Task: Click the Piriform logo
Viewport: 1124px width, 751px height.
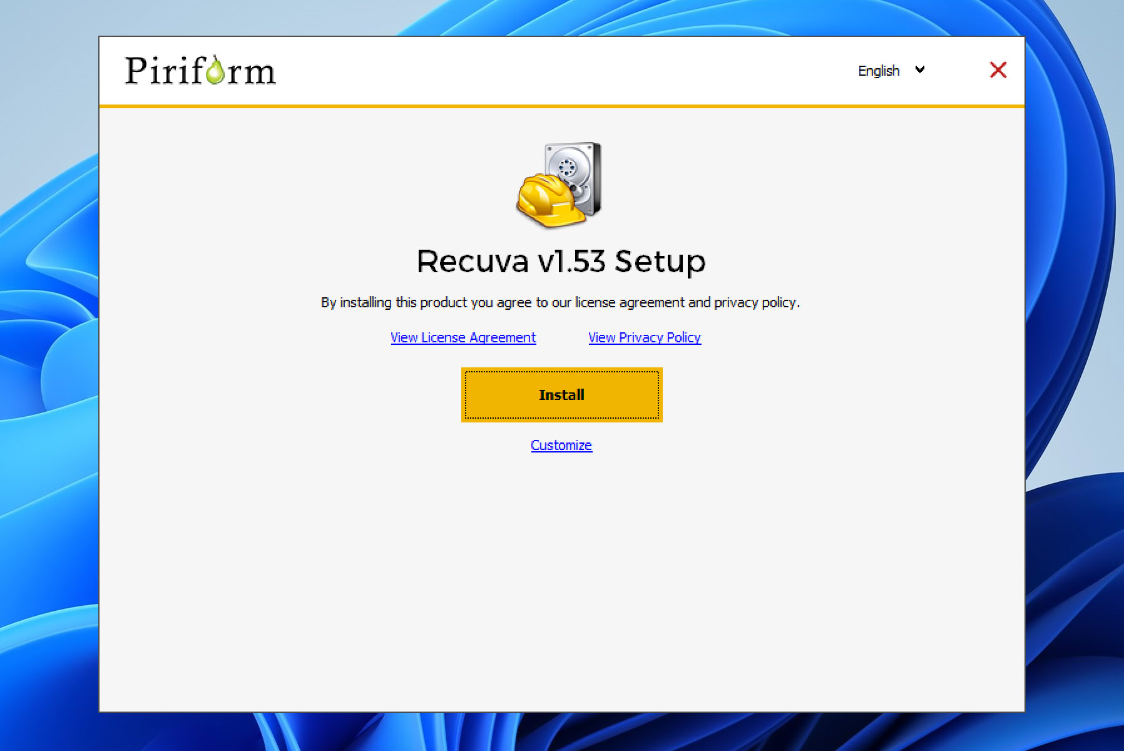Action: click(200, 70)
